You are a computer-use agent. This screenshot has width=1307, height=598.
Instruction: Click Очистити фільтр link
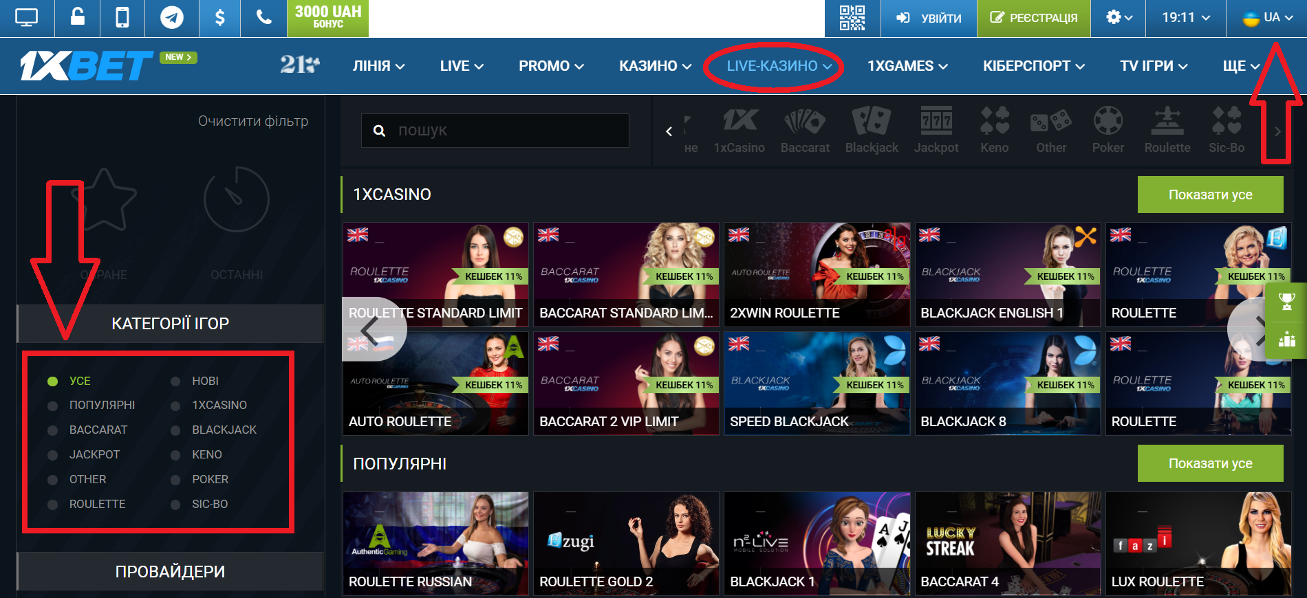(253, 121)
